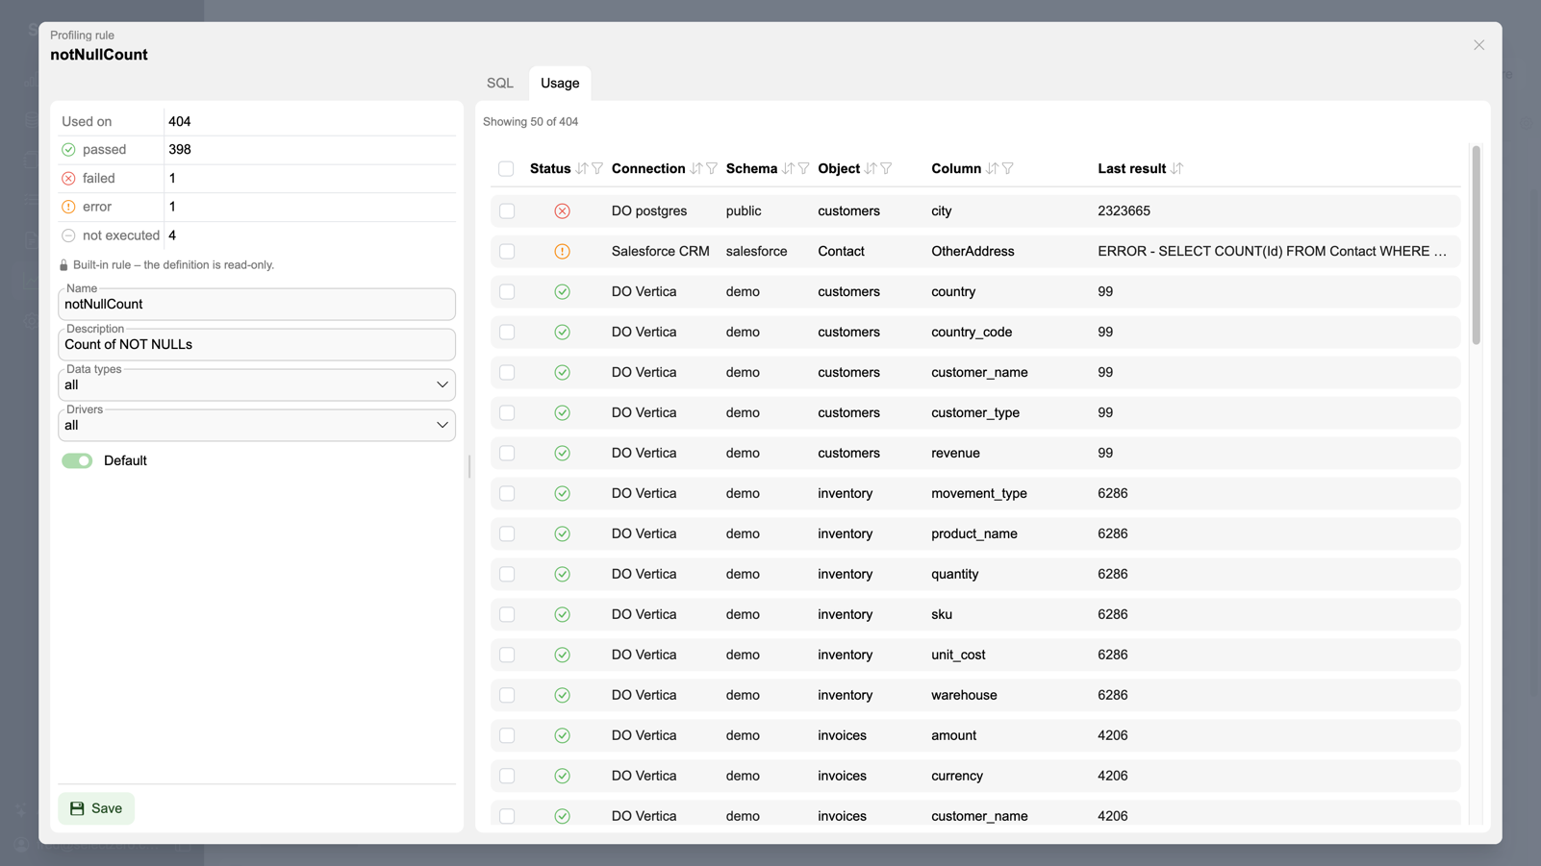
Task: Click the failed icon in the summary panel
Action: [x=68, y=179]
